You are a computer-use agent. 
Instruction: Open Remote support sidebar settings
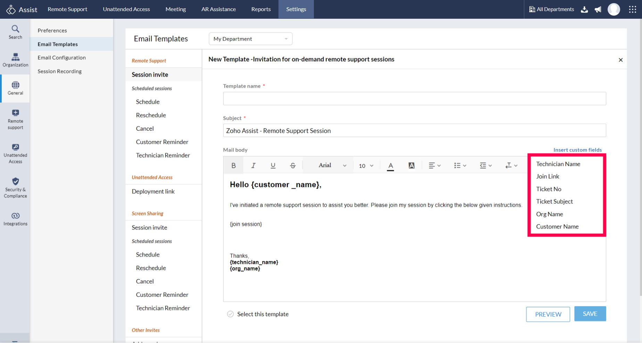15,119
